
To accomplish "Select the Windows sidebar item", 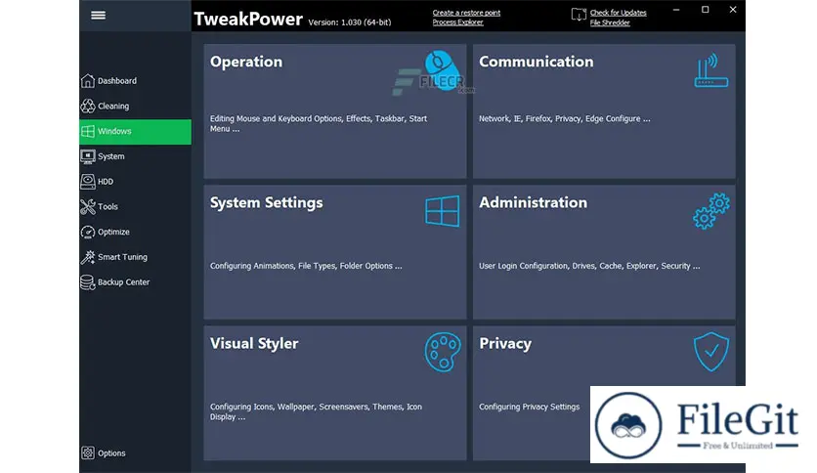I will coord(135,132).
